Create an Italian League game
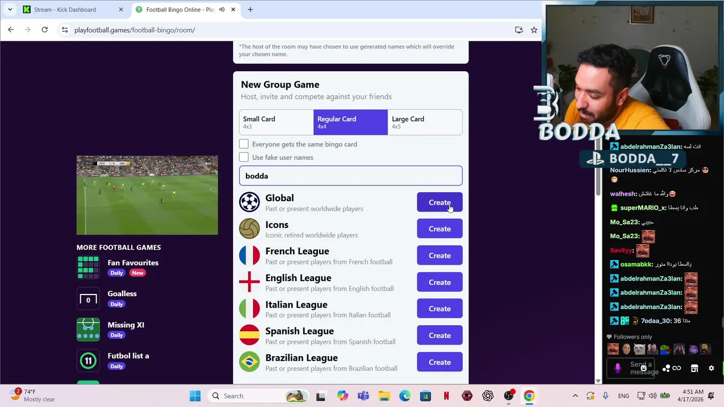 439,309
